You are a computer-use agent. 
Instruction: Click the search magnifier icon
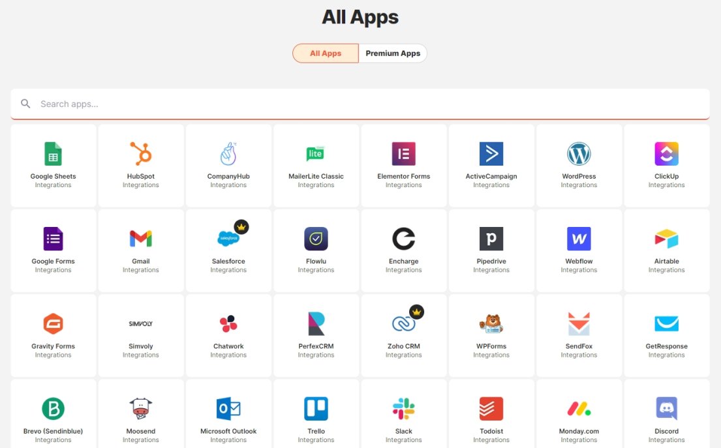(25, 104)
